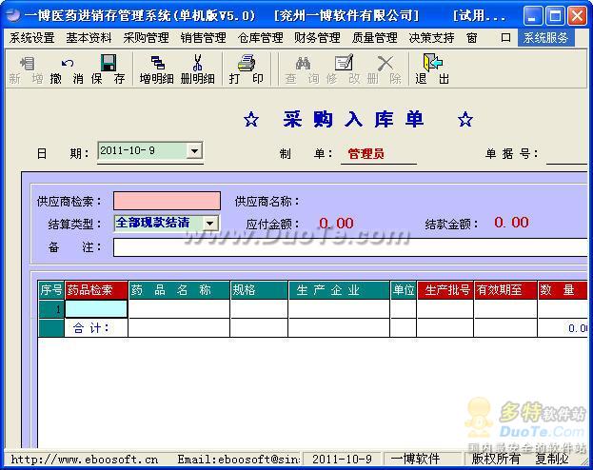Open the 系统设置 menu
Viewport: 593px width, 470px height.
32,38
